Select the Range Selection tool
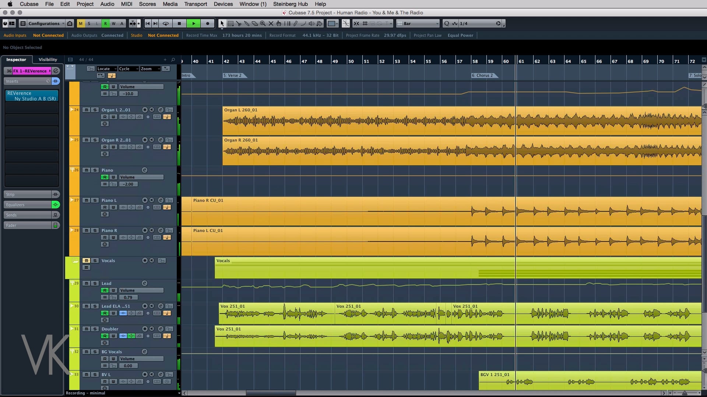707x397 pixels. coord(231,24)
